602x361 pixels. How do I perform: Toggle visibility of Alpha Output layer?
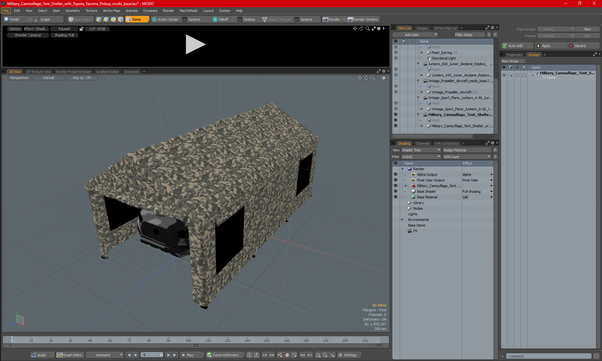(x=395, y=175)
